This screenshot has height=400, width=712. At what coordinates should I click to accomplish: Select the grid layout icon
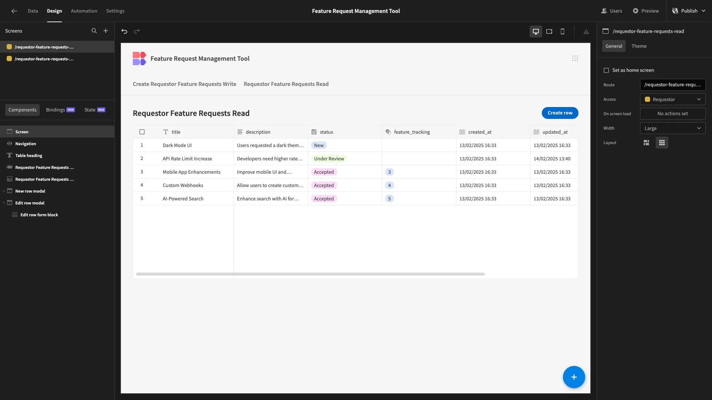662,143
